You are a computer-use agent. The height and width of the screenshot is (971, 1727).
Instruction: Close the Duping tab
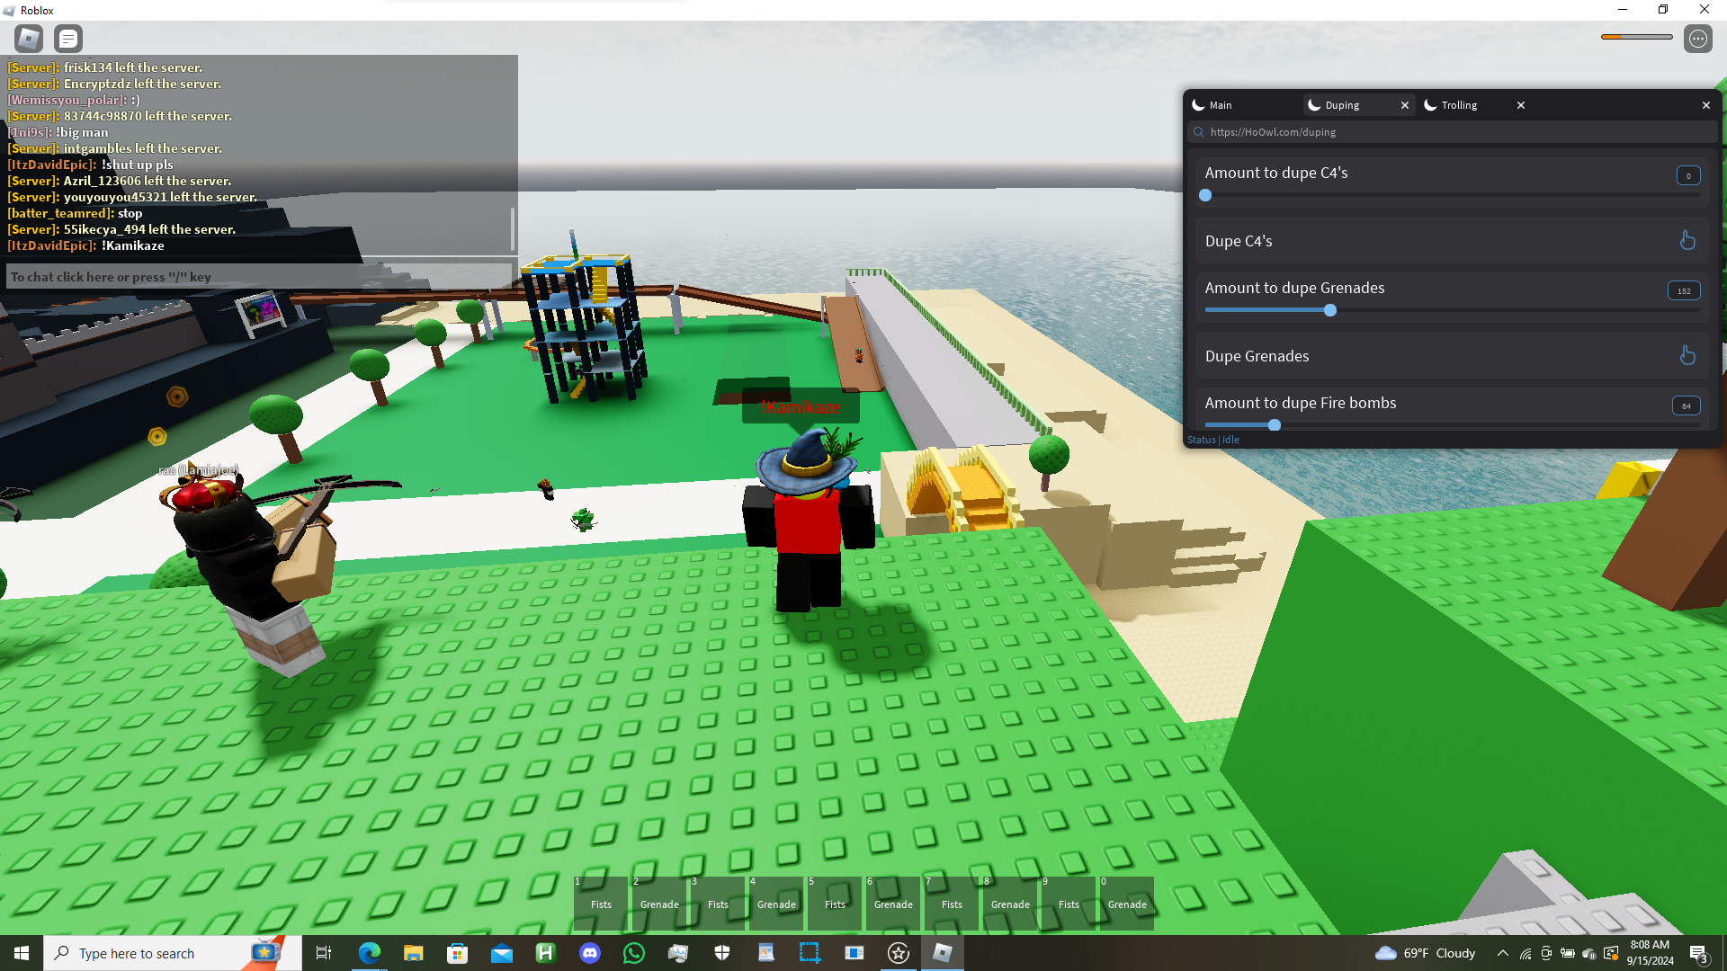(1405, 105)
